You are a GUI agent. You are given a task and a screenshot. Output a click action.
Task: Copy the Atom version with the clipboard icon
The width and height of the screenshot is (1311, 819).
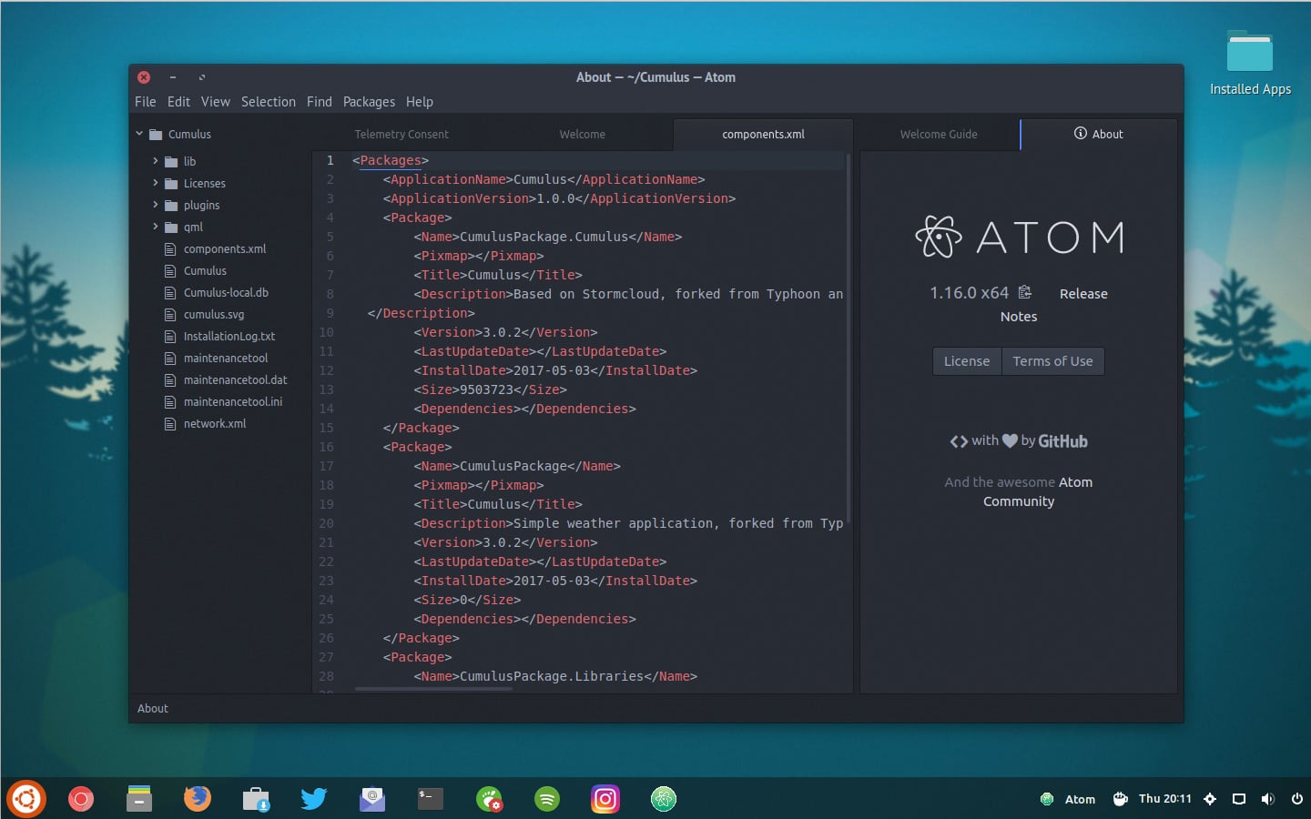pyautogui.click(x=1025, y=291)
